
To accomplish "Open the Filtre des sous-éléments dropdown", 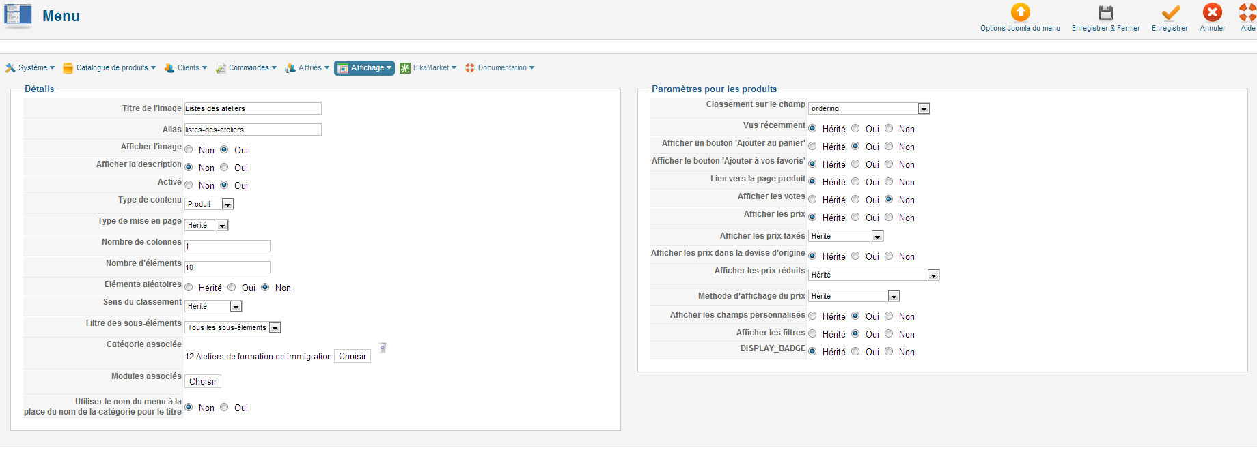I will pos(233,327).
